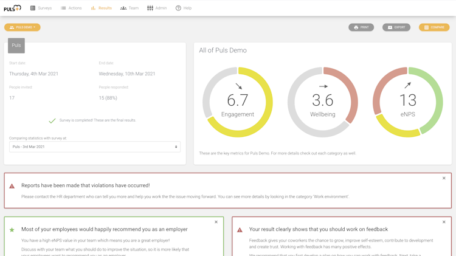This screenshot has height=256, width=456.
Task: Click the eNPS upward trend arrow
Action: pyautogui.click(x=408, y=85)
